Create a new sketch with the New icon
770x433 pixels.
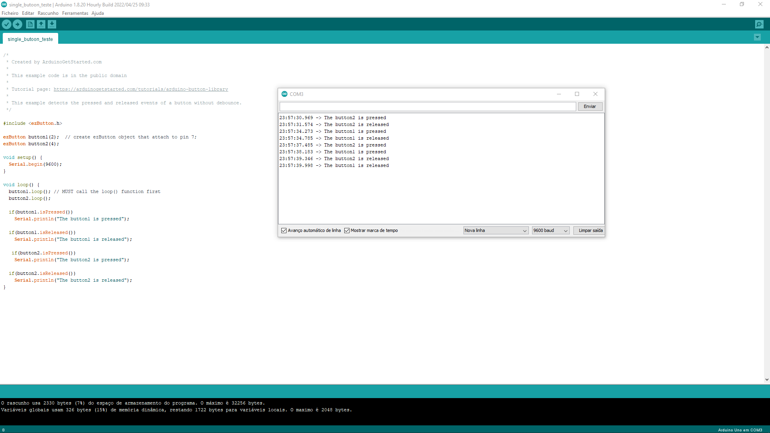pos(30,24)
